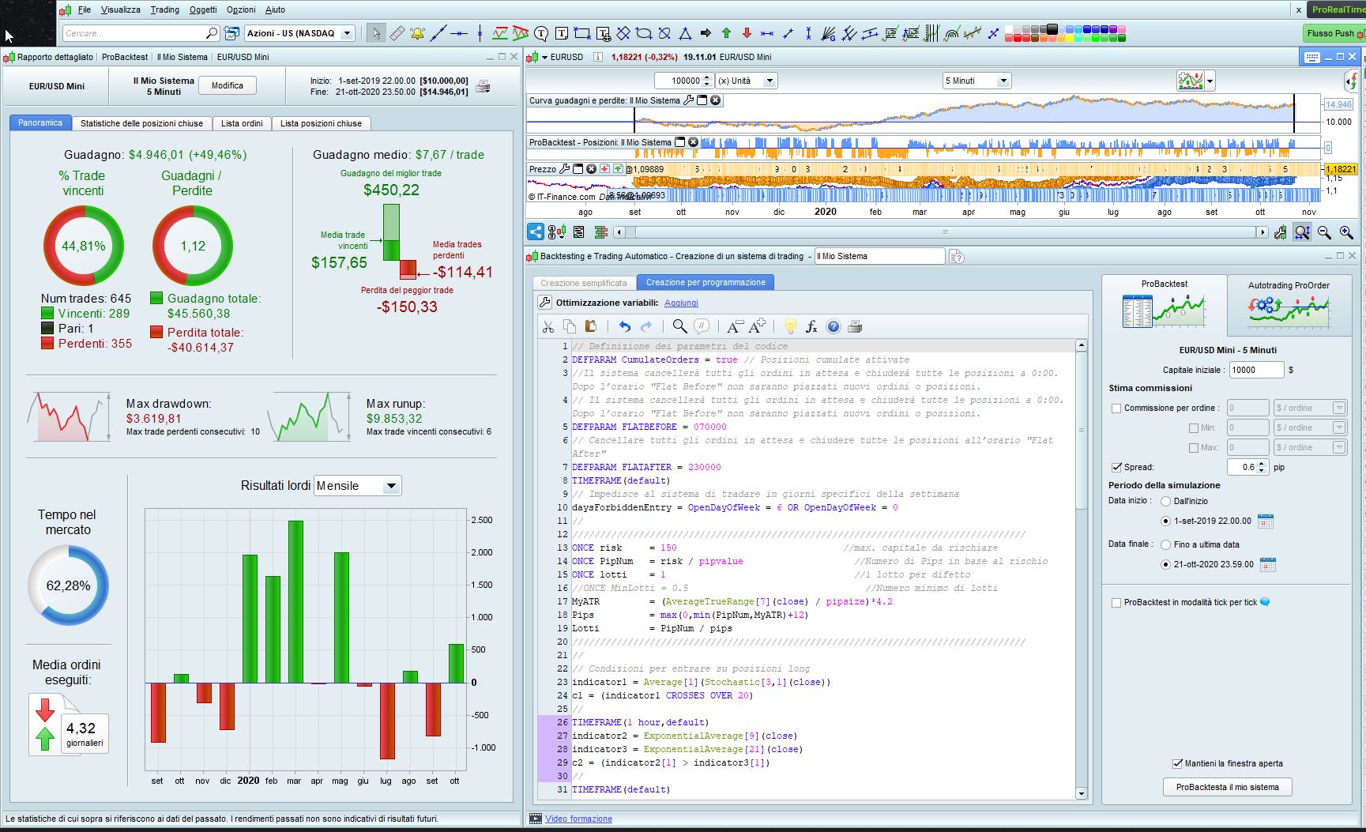Toggle the Max commission checkbox

1194,448
